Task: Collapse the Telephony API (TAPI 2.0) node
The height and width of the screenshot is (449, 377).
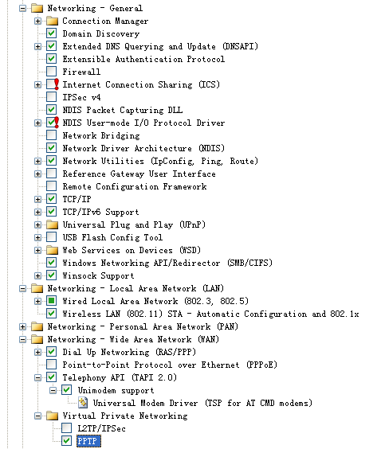Action: click(37, 377)
